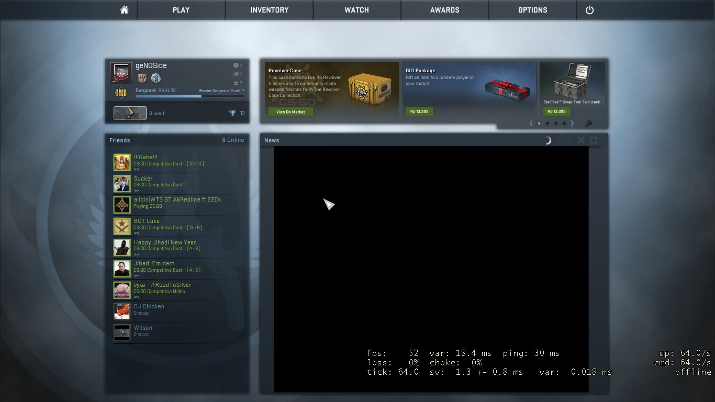Open the WATCH menu
Viewport: 715px width, 402px height.
pyautogui.click(x=357, y=10)
